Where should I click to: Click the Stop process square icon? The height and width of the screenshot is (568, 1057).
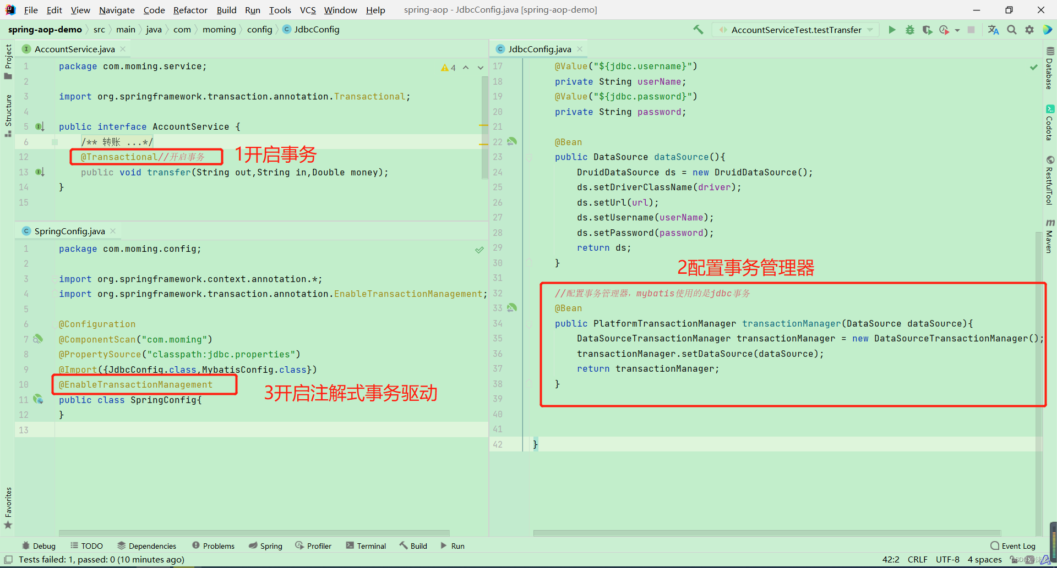pyautogui.click(x=971, y=30)
